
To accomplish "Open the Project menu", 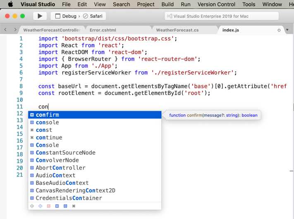I will (x=146, y=4).
